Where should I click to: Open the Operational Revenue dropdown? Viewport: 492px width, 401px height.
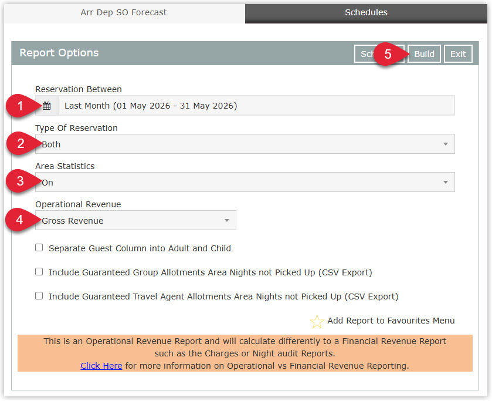tap(135, 221)
